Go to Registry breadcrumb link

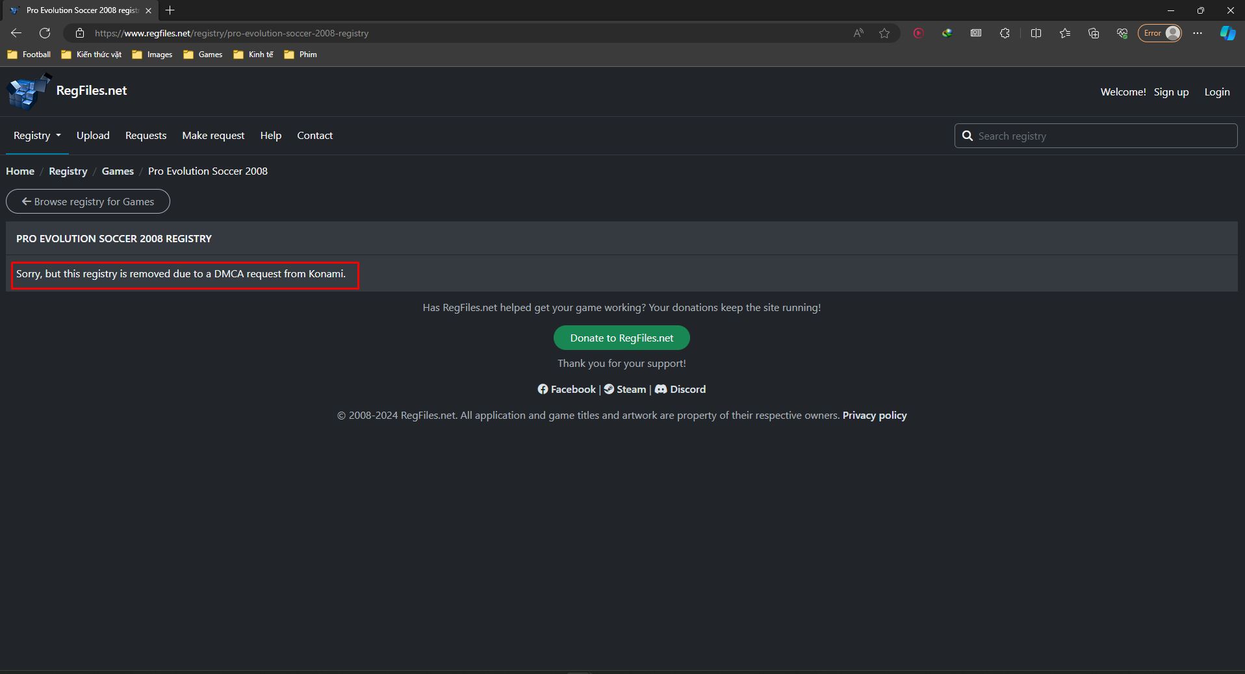[68, 171]
